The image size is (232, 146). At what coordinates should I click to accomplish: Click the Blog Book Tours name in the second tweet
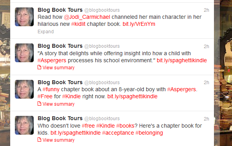point(60,46)
